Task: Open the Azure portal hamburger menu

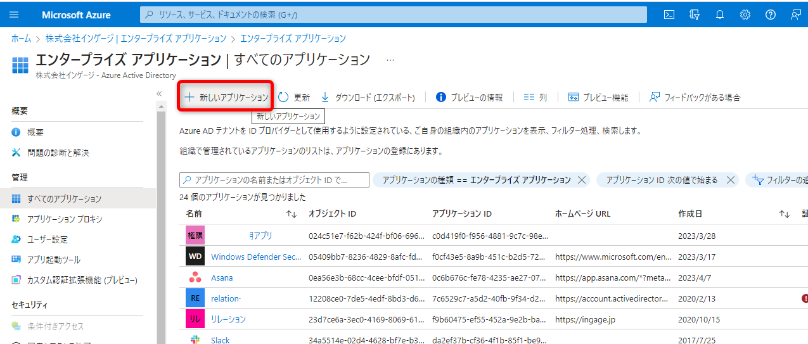Action: 14,15
